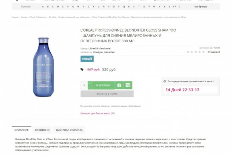Click the ЗАКАЗАТЬ В 1 КЛИК button

point(107,94)
